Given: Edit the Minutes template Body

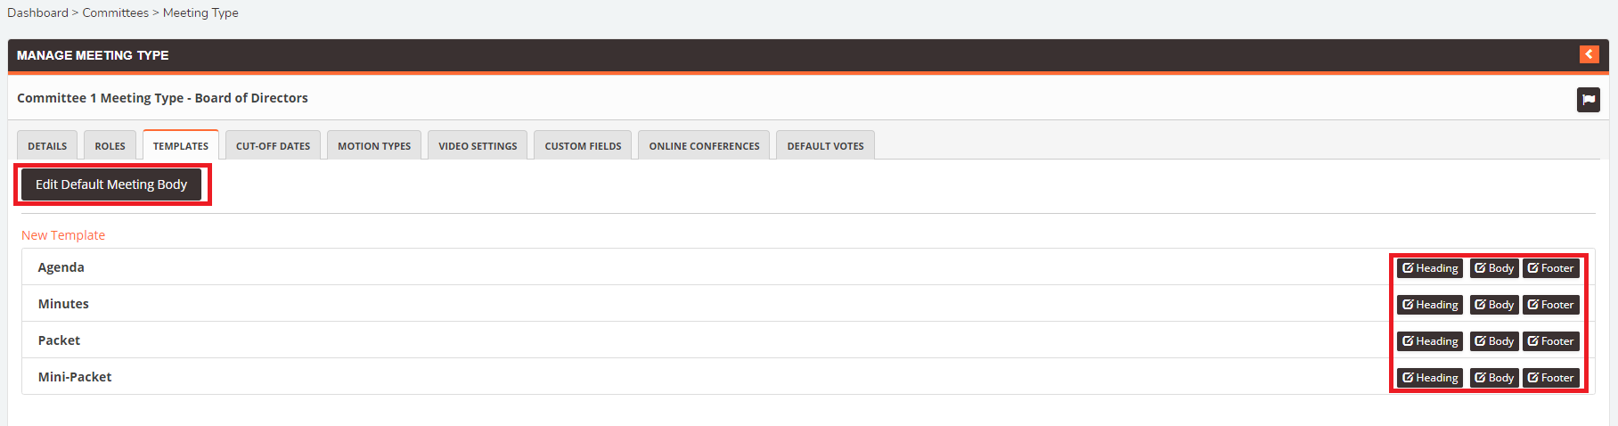Looking at the screenshot, I should (x=1493, y=305).
